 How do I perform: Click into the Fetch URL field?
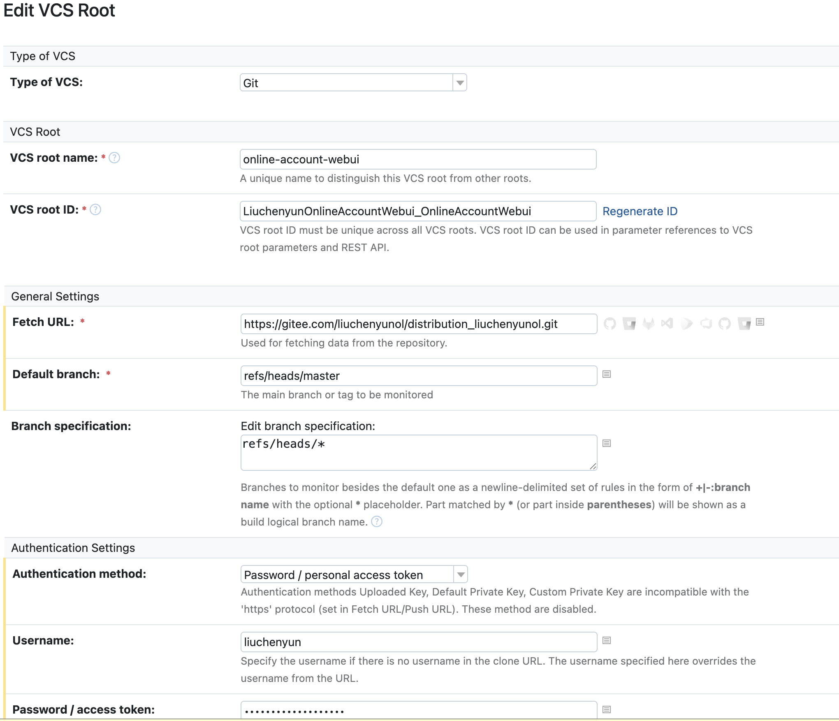(418, 324)
